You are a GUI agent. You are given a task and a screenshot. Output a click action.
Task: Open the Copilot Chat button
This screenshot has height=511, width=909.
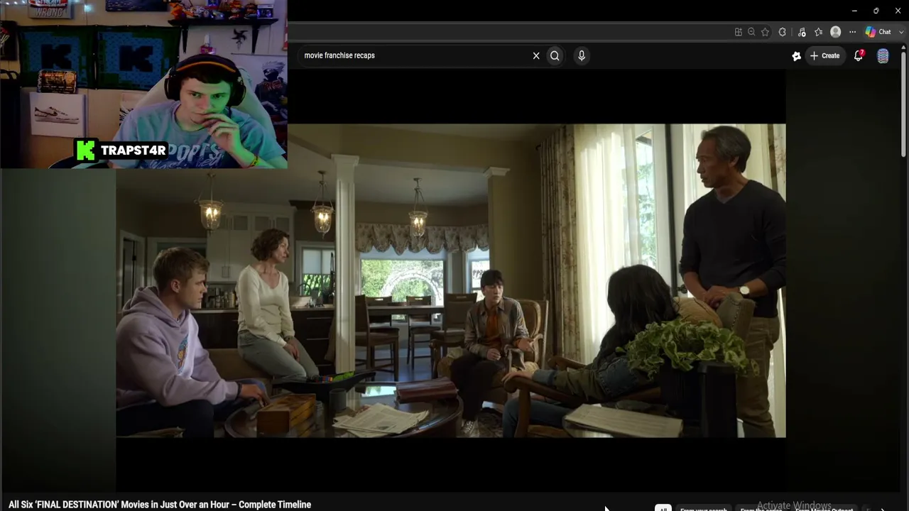[x=878, y=32]
